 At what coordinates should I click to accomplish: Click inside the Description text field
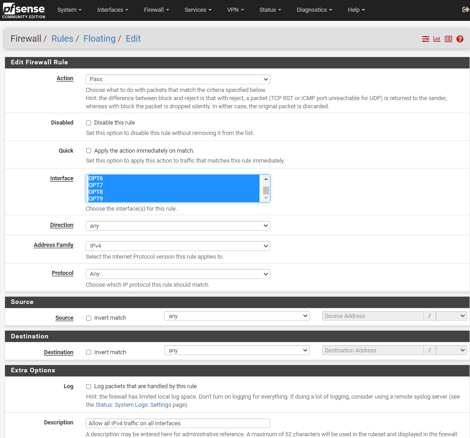point(177,423)
